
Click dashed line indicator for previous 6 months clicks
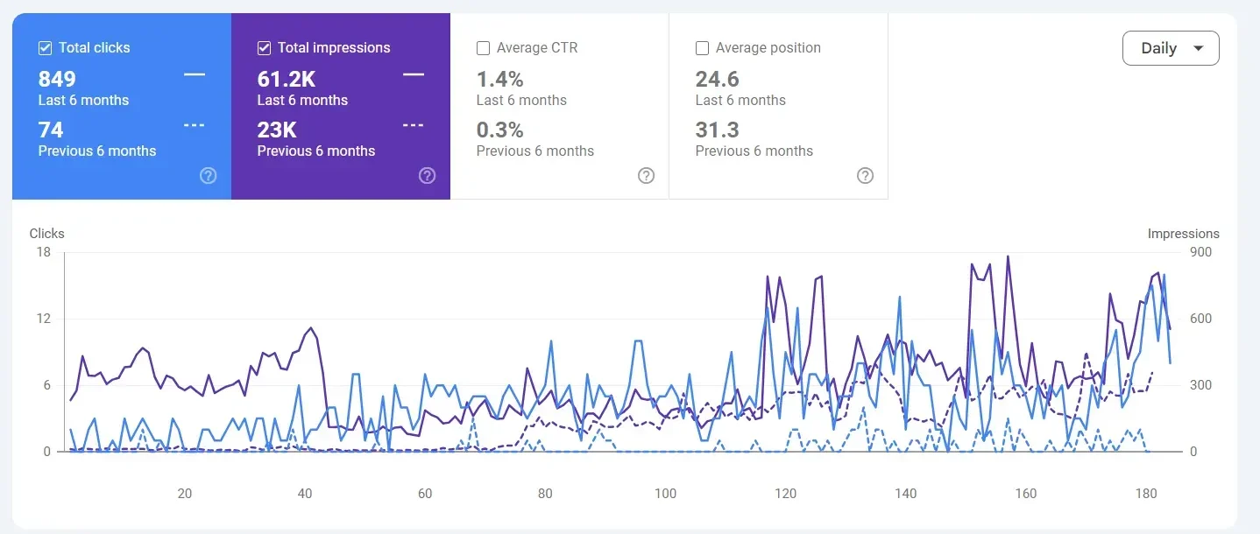(x=194, y=124)
